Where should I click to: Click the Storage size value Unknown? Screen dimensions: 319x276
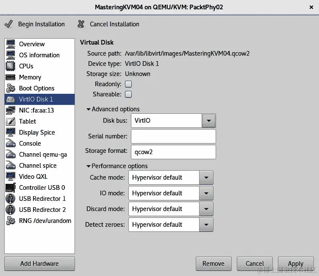coord(138,74)
